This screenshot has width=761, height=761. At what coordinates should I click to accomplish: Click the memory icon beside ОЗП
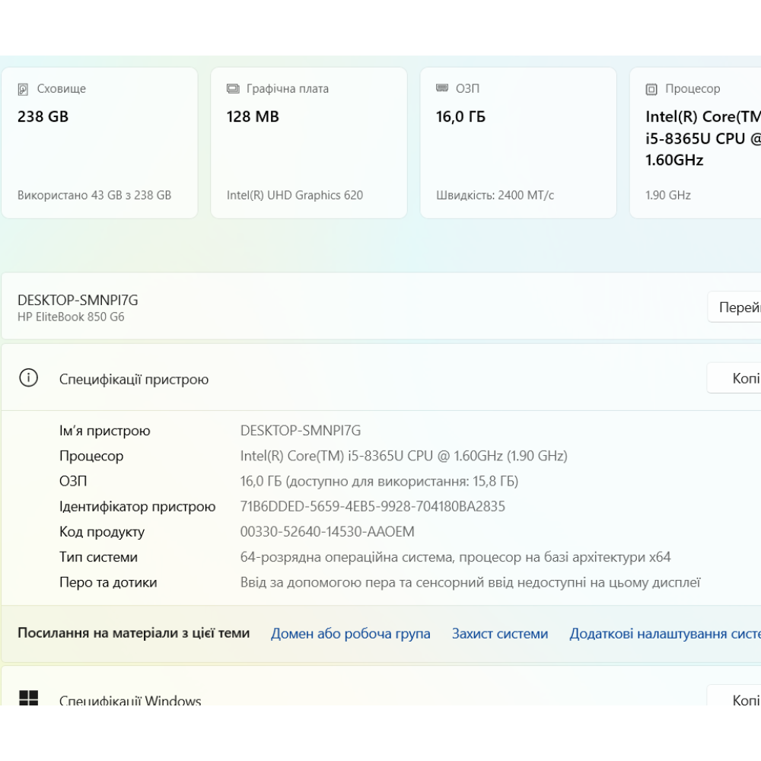(x=442, y=89)
